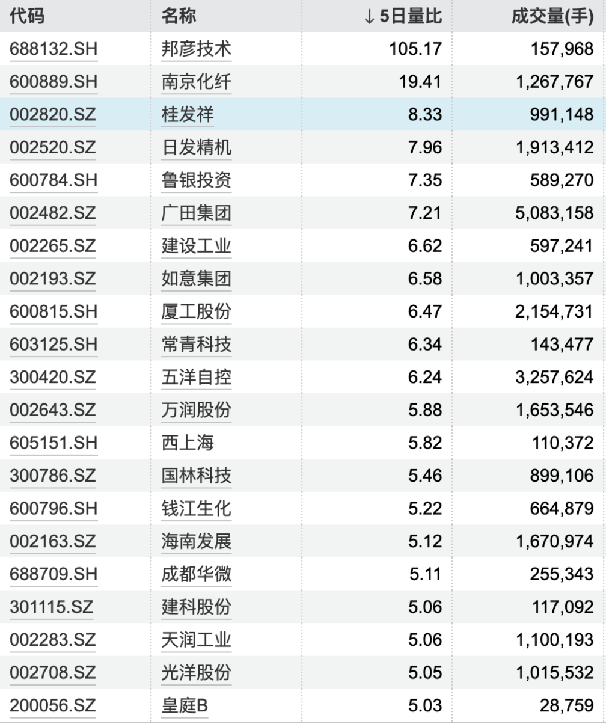
Task: Open stock code 002520.SZ
Action: [x=53, y=147]
